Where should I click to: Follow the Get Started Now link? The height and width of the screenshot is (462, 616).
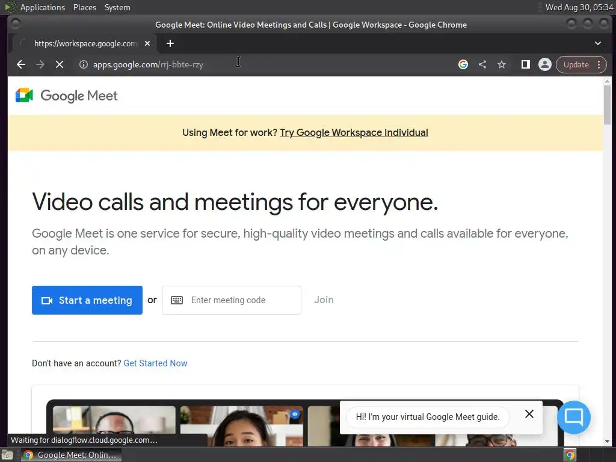[x=156, y=363]
